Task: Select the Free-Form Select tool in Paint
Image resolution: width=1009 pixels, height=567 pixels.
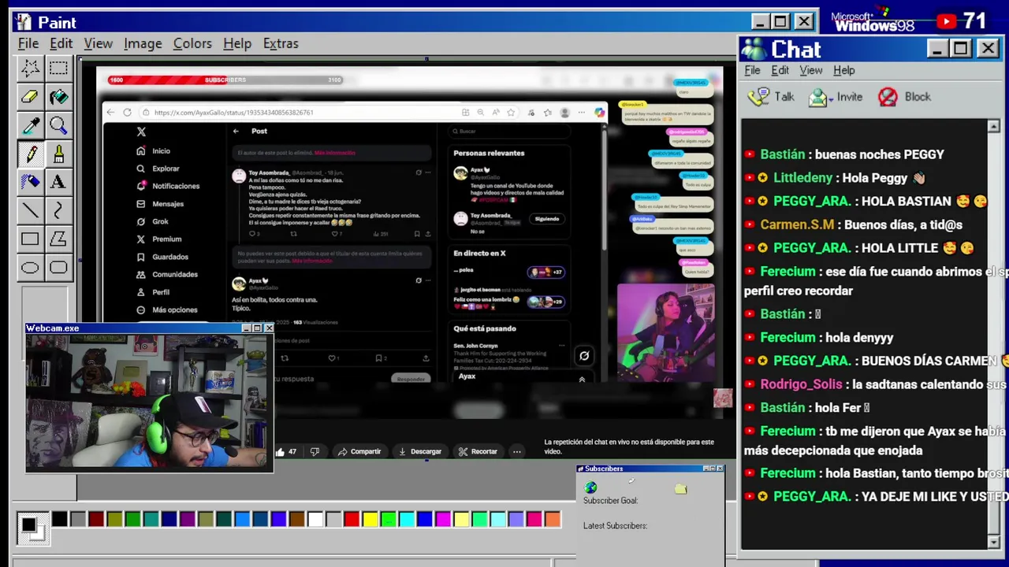Action: [x=30, y=69]
